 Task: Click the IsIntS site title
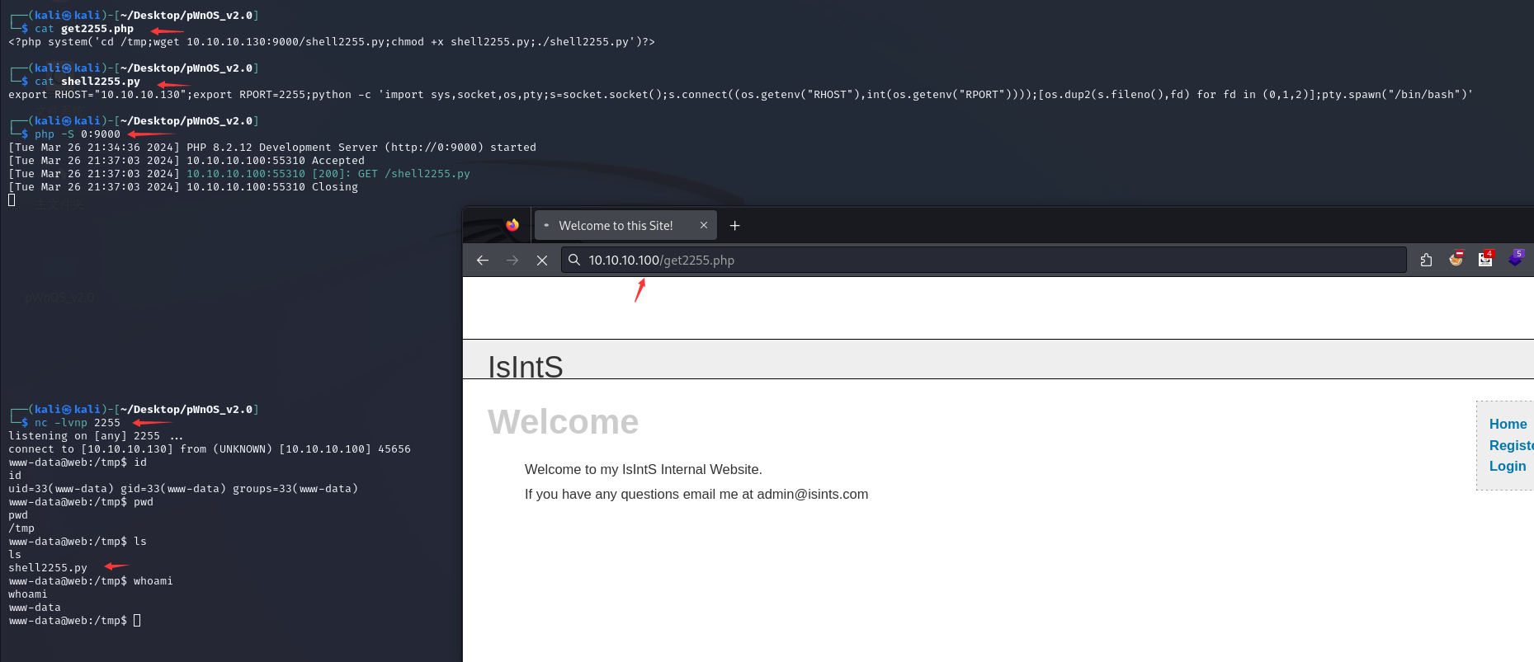tap(525, 367)
